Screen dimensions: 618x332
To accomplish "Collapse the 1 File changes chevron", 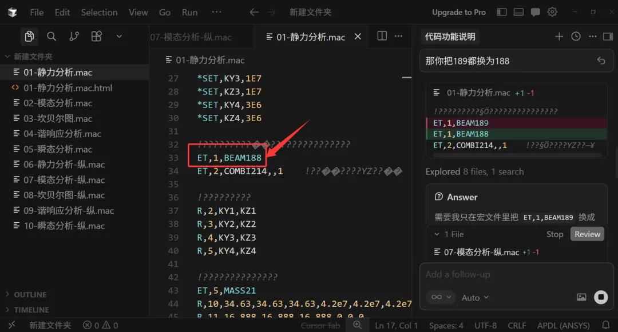I will point(436,234).
